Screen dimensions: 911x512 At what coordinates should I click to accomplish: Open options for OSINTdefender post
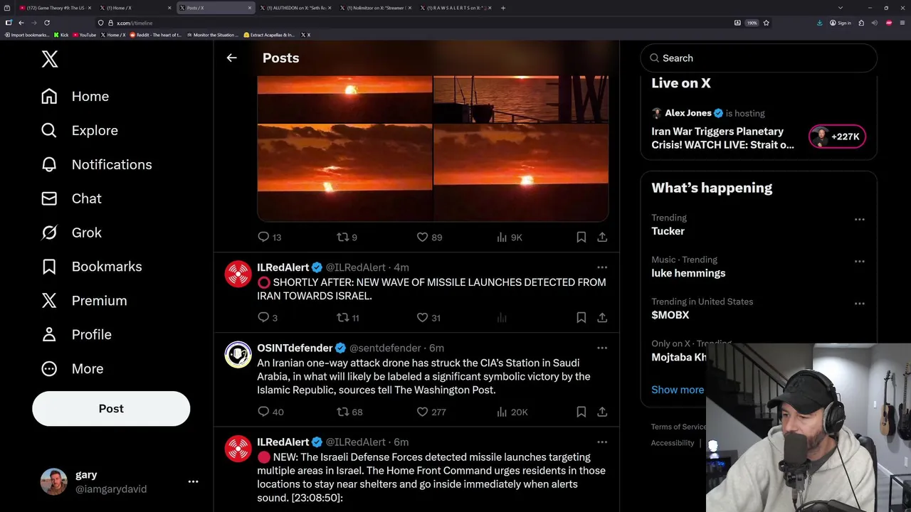pos(602,348)
